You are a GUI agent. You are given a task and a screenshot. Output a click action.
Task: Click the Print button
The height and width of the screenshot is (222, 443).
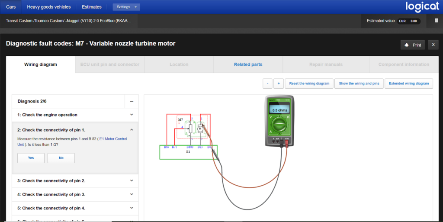[x=412, y=45]
